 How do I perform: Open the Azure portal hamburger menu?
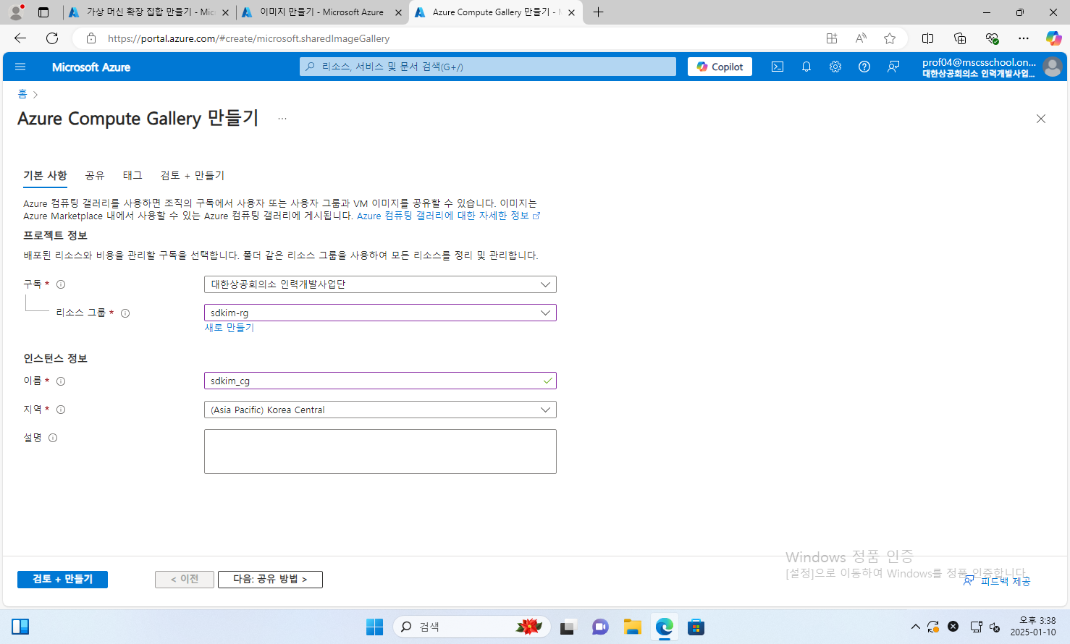pos(20,67)
